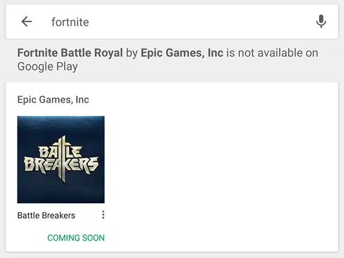Select the Battle Breakers title text

[46, 215]
